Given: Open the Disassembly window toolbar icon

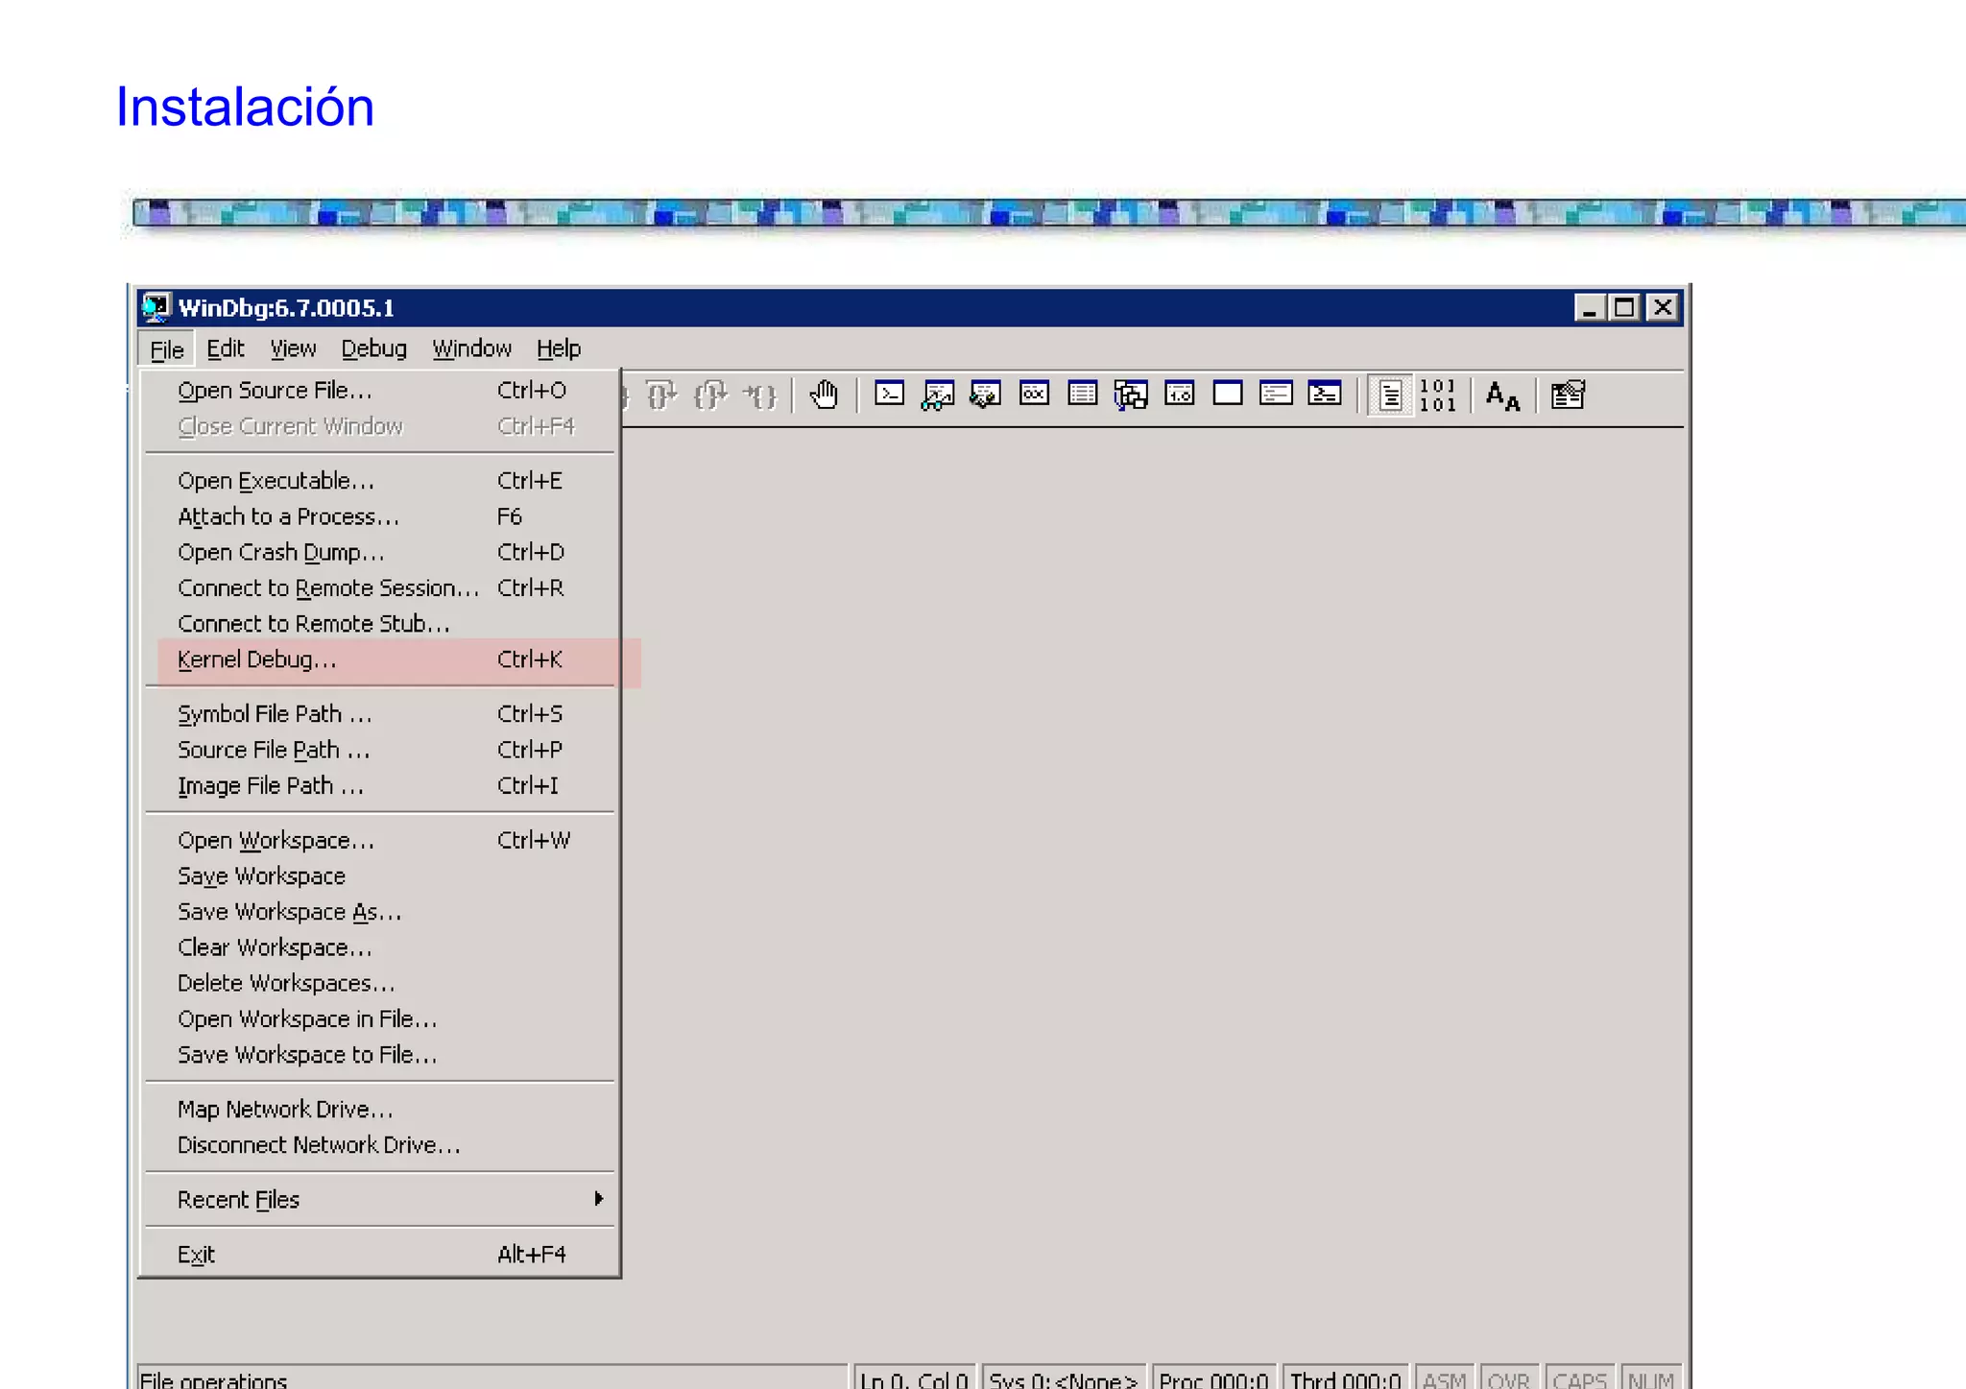Looking at the screenshot, I should 1179,395.
